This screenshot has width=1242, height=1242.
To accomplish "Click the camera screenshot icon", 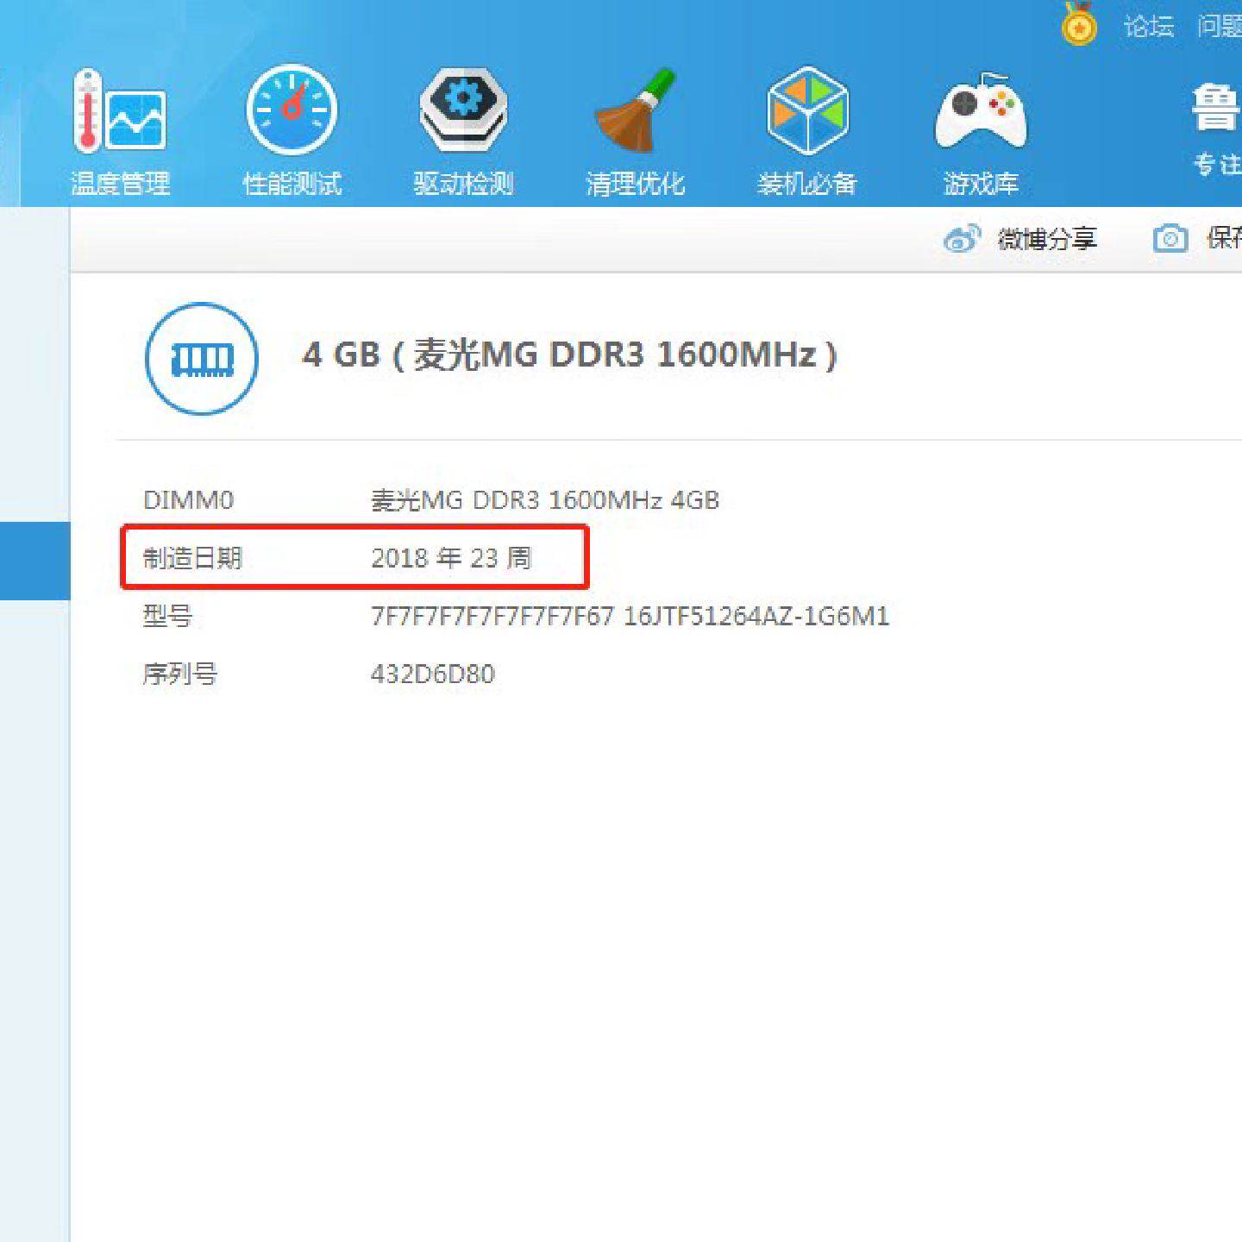I will pos(1170,238).
